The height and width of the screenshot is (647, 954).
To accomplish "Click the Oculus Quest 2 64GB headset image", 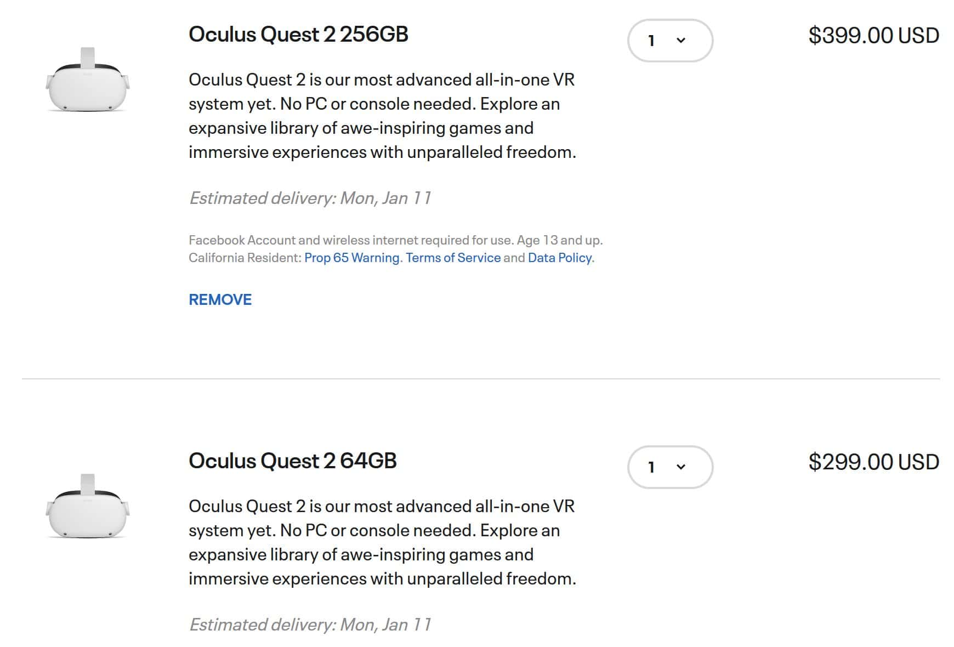I will pos(88,508).
